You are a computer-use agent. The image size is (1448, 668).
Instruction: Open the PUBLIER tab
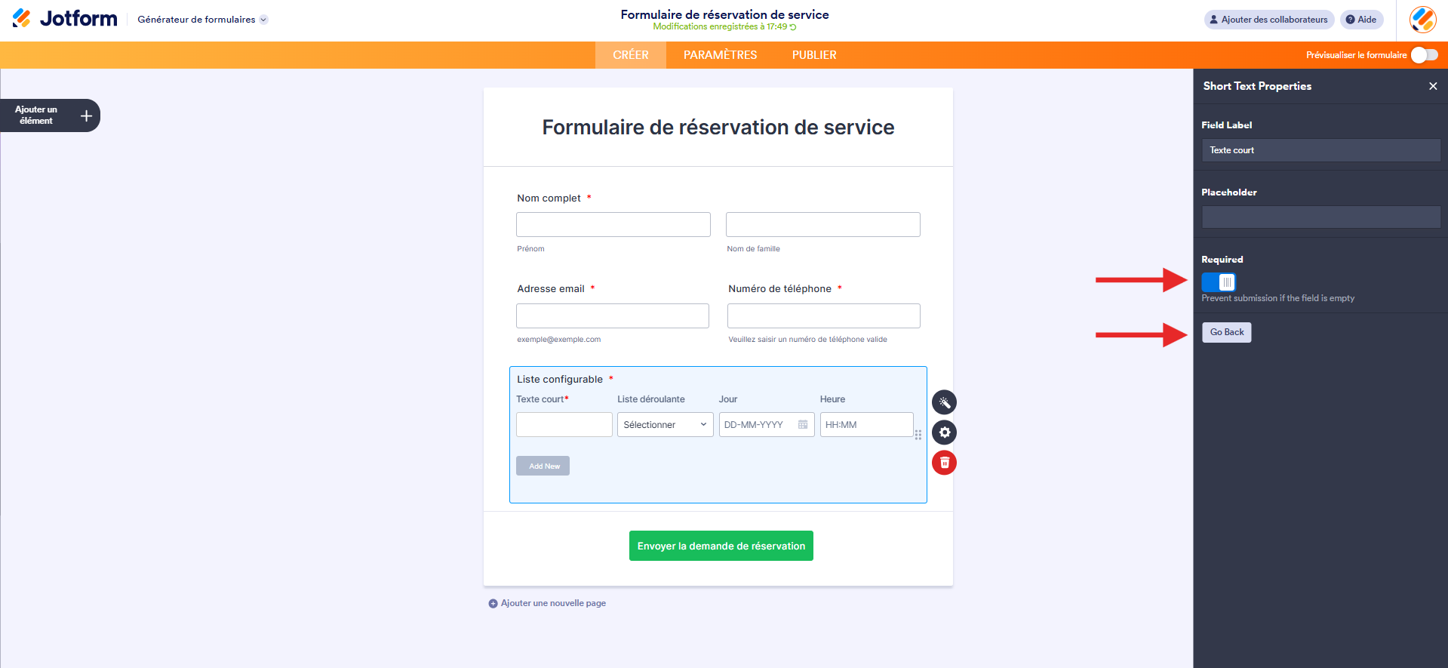814,55
